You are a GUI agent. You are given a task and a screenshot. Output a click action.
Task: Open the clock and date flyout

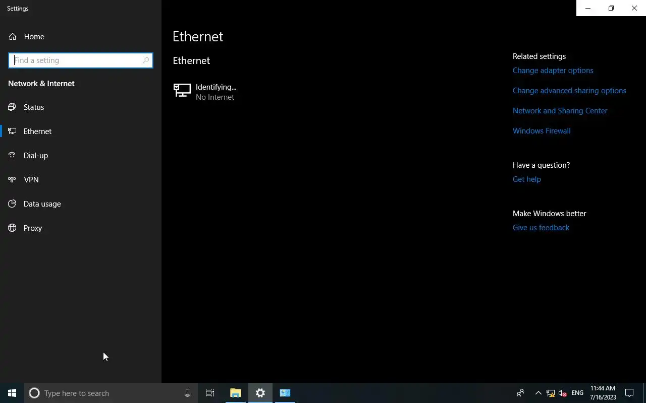(x=603, y=393)
